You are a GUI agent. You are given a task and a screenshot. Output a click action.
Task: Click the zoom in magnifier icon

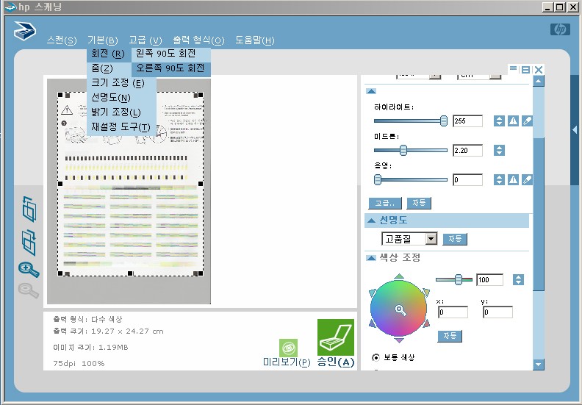29,269
